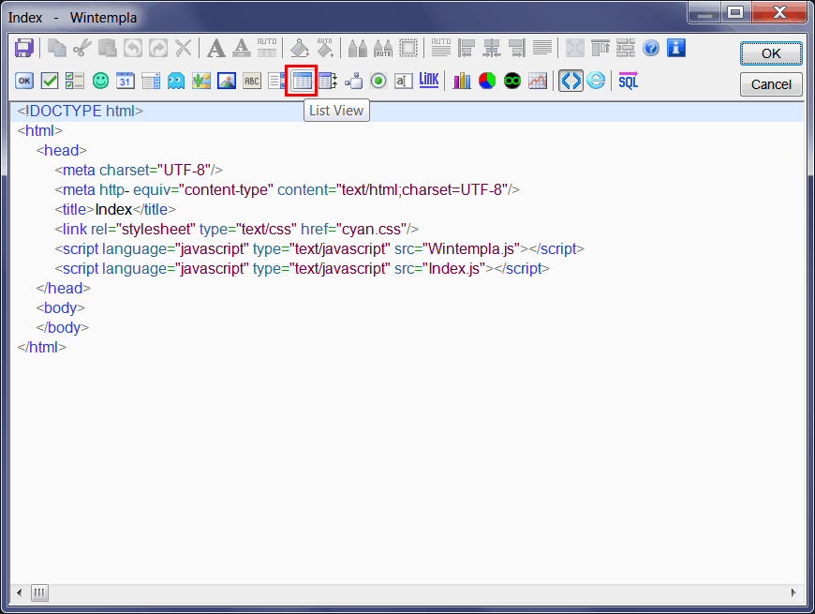Insert a checked list control

pyautogui.click(x=75, y=82)
